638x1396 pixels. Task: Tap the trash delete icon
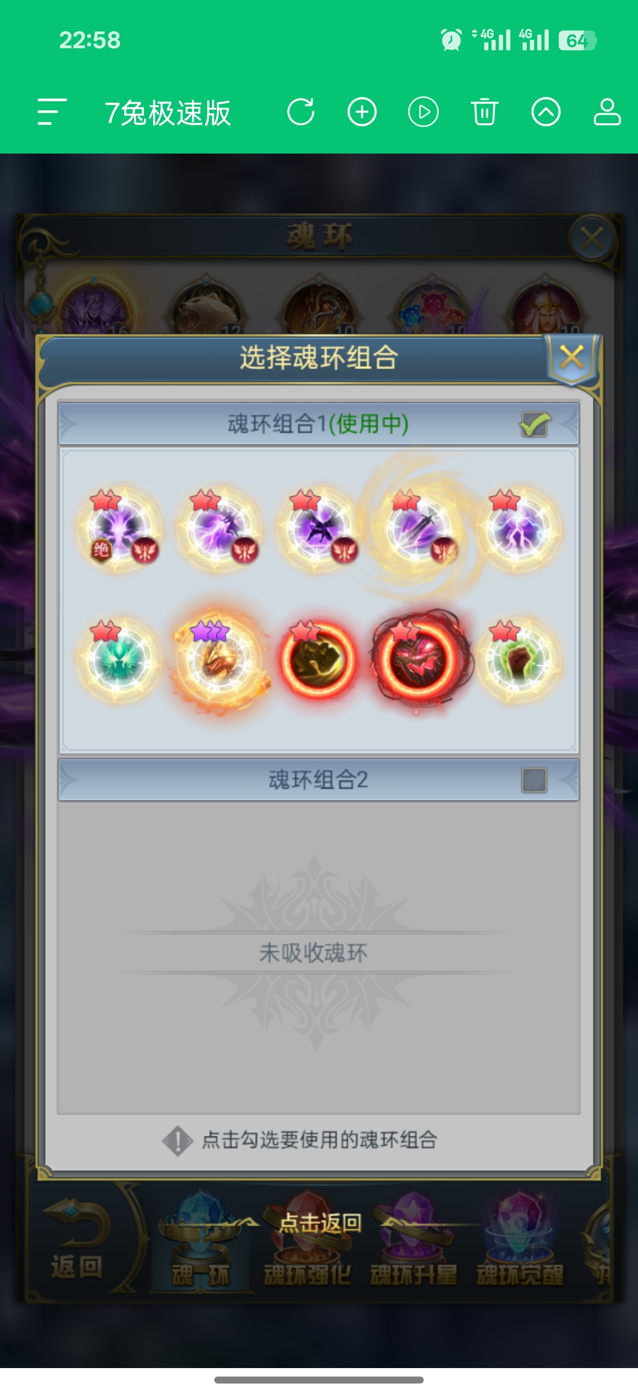pyautogui.click(x=484, y=112)
